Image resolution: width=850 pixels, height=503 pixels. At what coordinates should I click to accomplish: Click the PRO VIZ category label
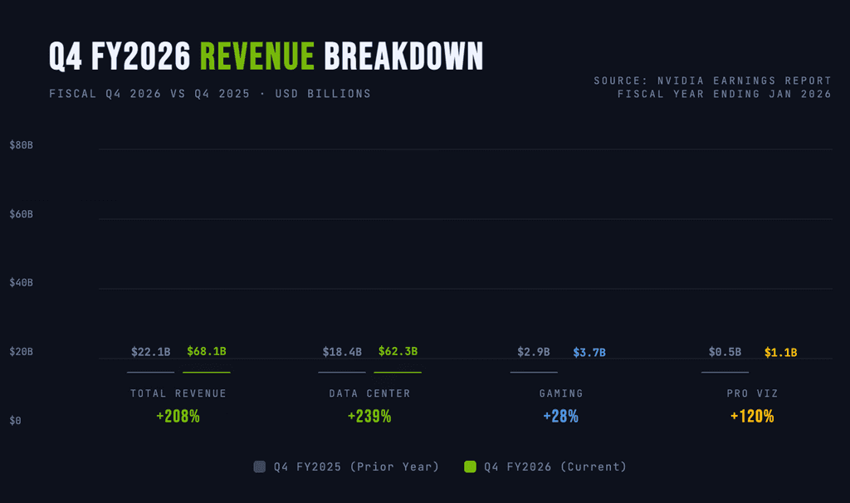coord(752,393)
